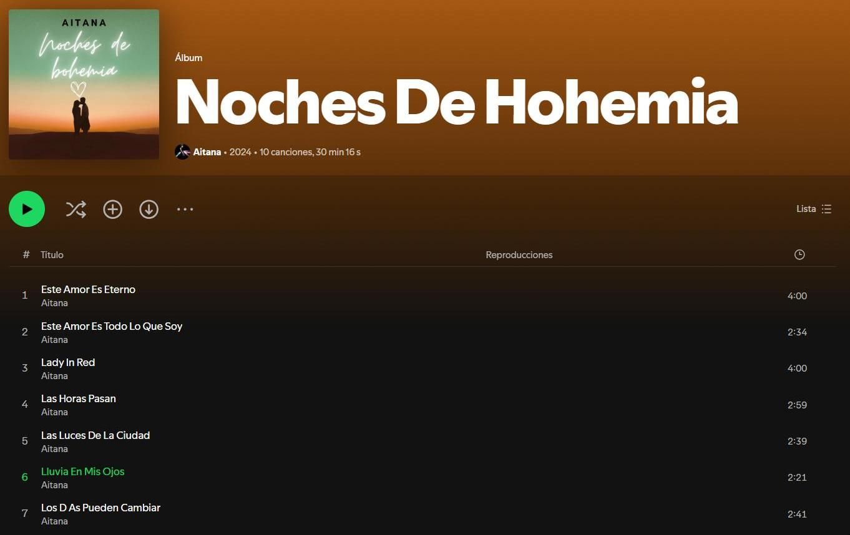Open Aitana link under Las Luces De La Ciudad
The height and width of the screenshot is (535, 850).
coord(54,449)
